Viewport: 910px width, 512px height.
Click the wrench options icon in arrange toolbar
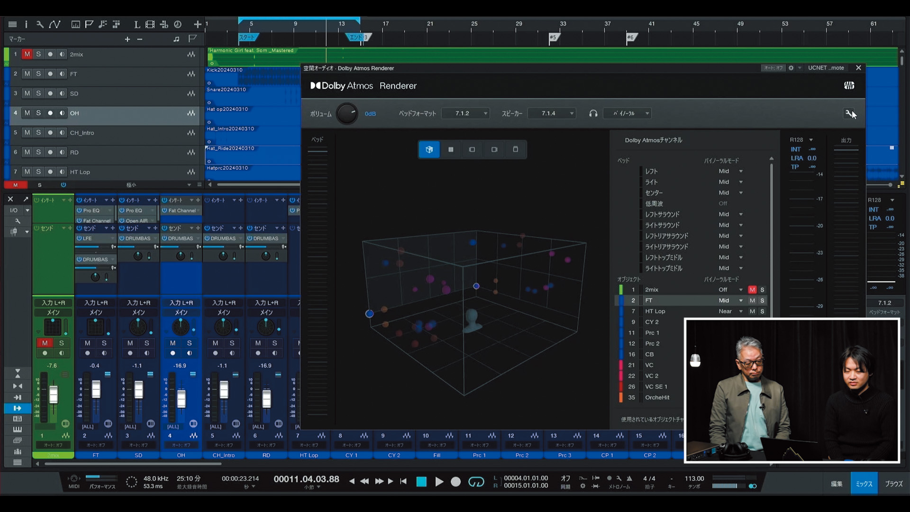coord(40,24)
